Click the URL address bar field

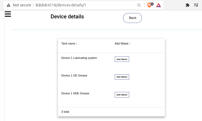pos(80,5)
